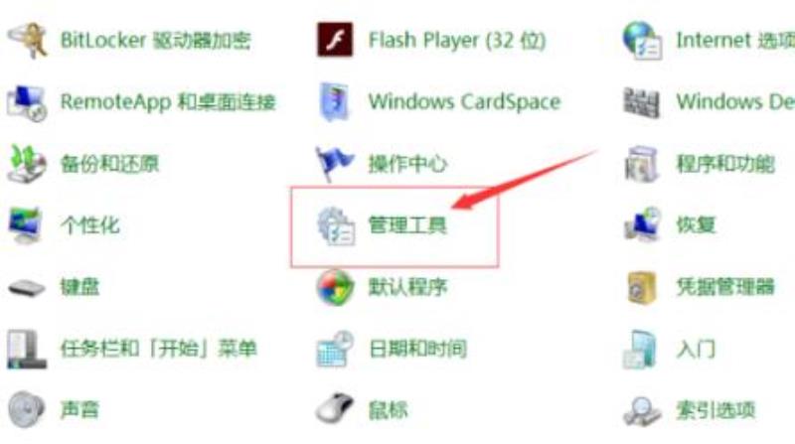
Task: Select the 个性化 link
Action: [90, 225]
